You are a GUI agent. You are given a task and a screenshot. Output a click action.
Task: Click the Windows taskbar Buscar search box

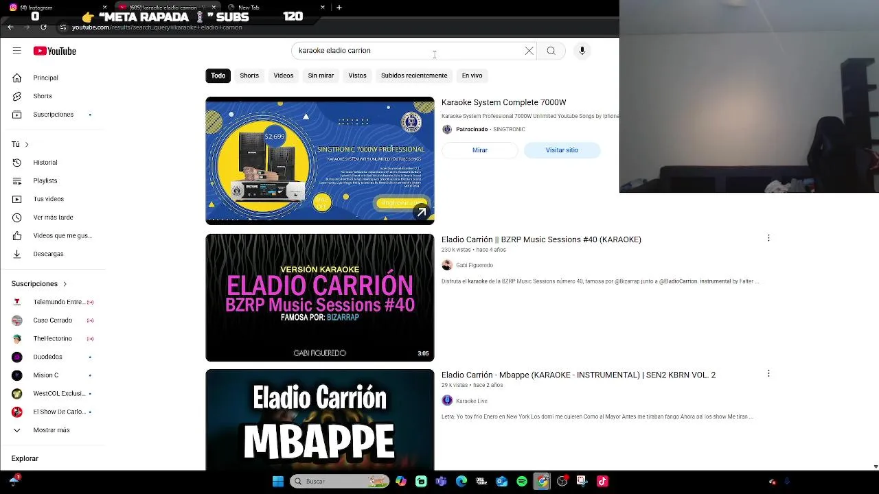point(339,481)
